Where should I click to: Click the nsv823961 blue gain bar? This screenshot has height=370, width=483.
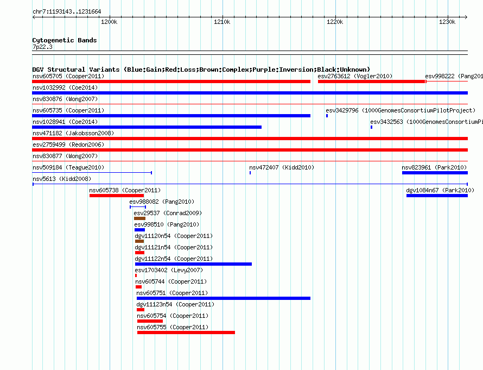435,173
